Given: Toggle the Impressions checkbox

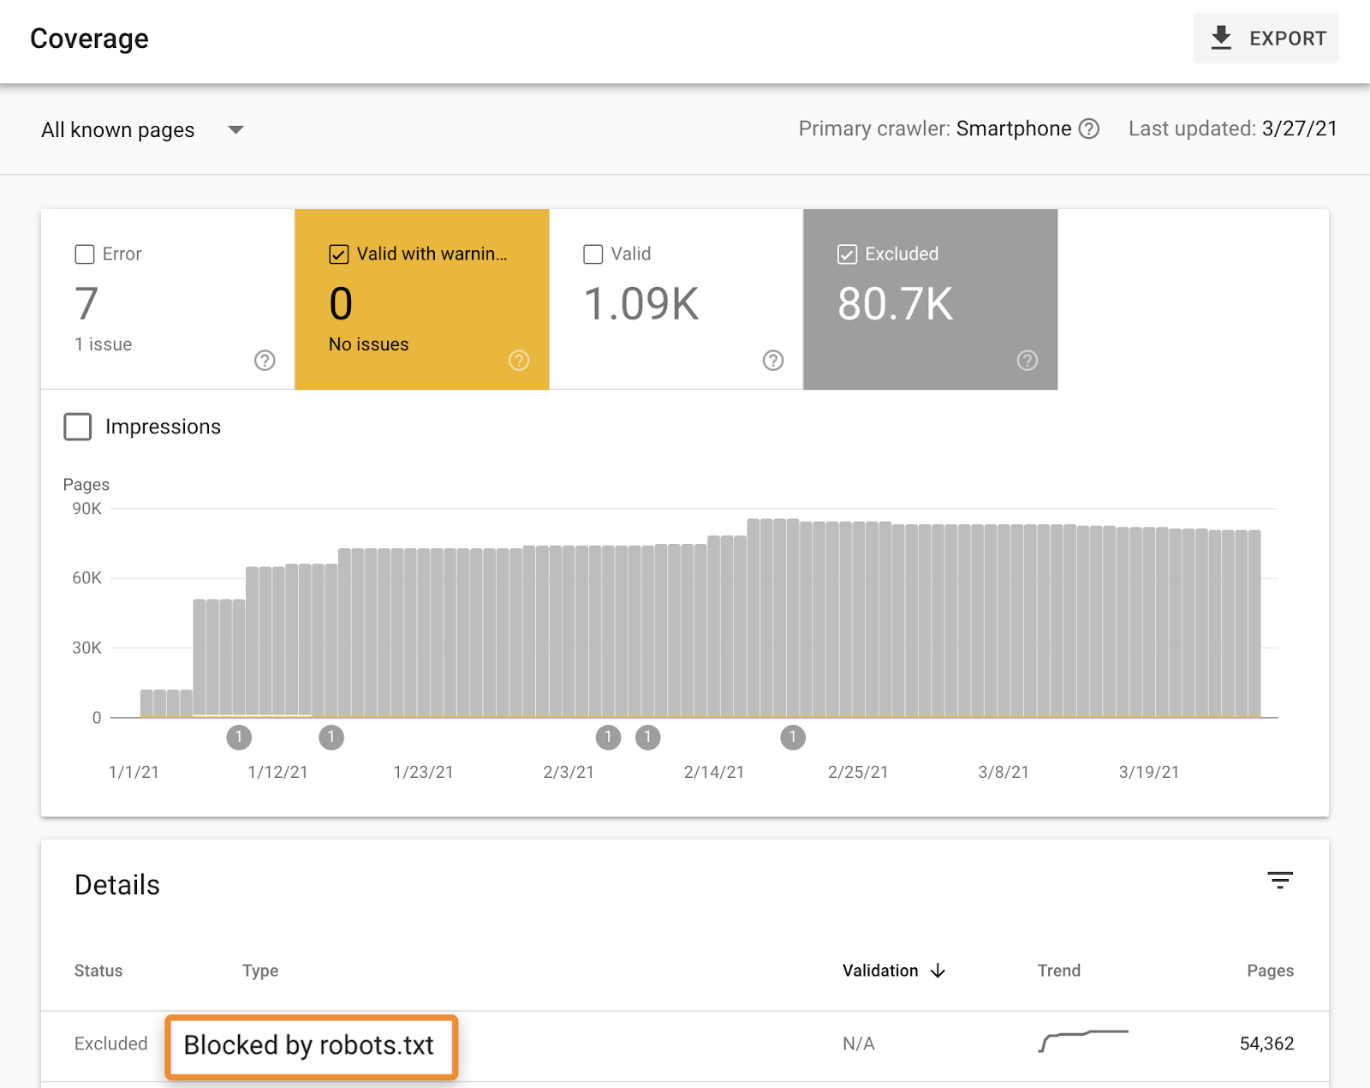Looking at the screenshot, I should 78,427.
